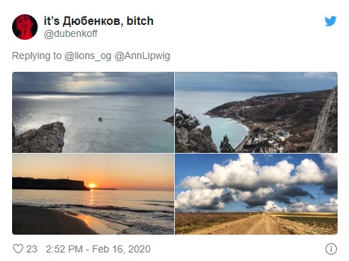The image size is (349, 261).
Task: Open the orange sunset beach photo
Action: pos(93,194)
